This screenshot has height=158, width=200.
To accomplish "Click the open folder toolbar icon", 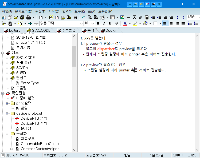I will pyautogui.click(x=16, y=17).
